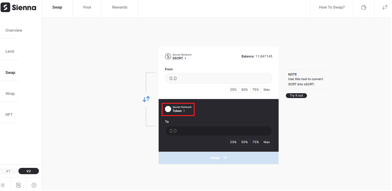Open the Swap tab in top bar
Viewport: 392px width, 191px height.
57,7
